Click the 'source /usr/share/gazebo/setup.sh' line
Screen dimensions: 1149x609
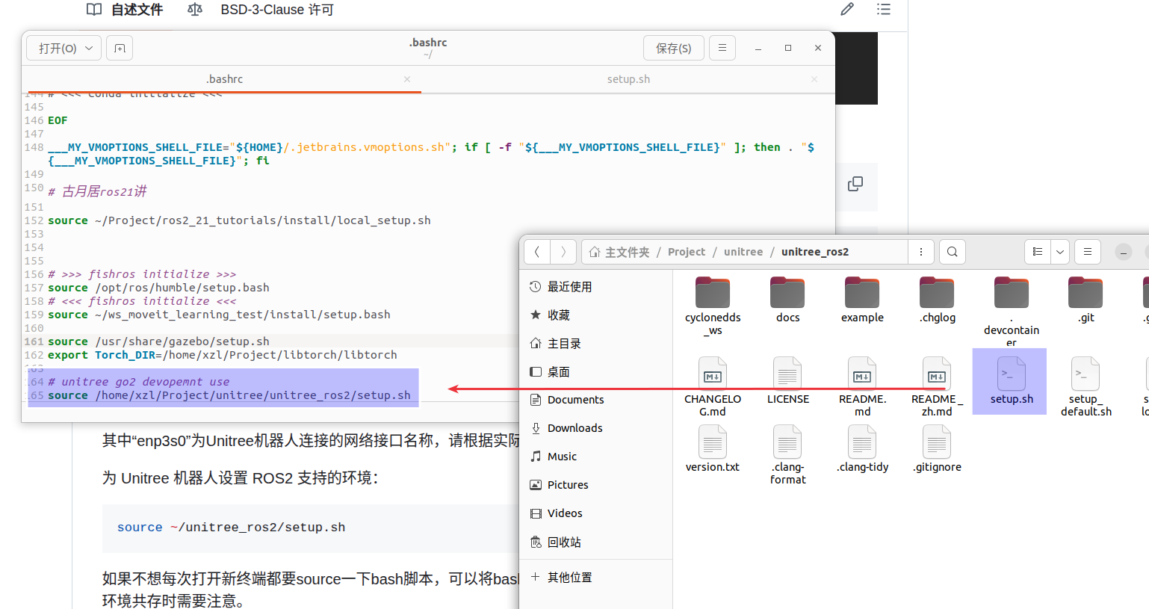[x=158, y=341]
